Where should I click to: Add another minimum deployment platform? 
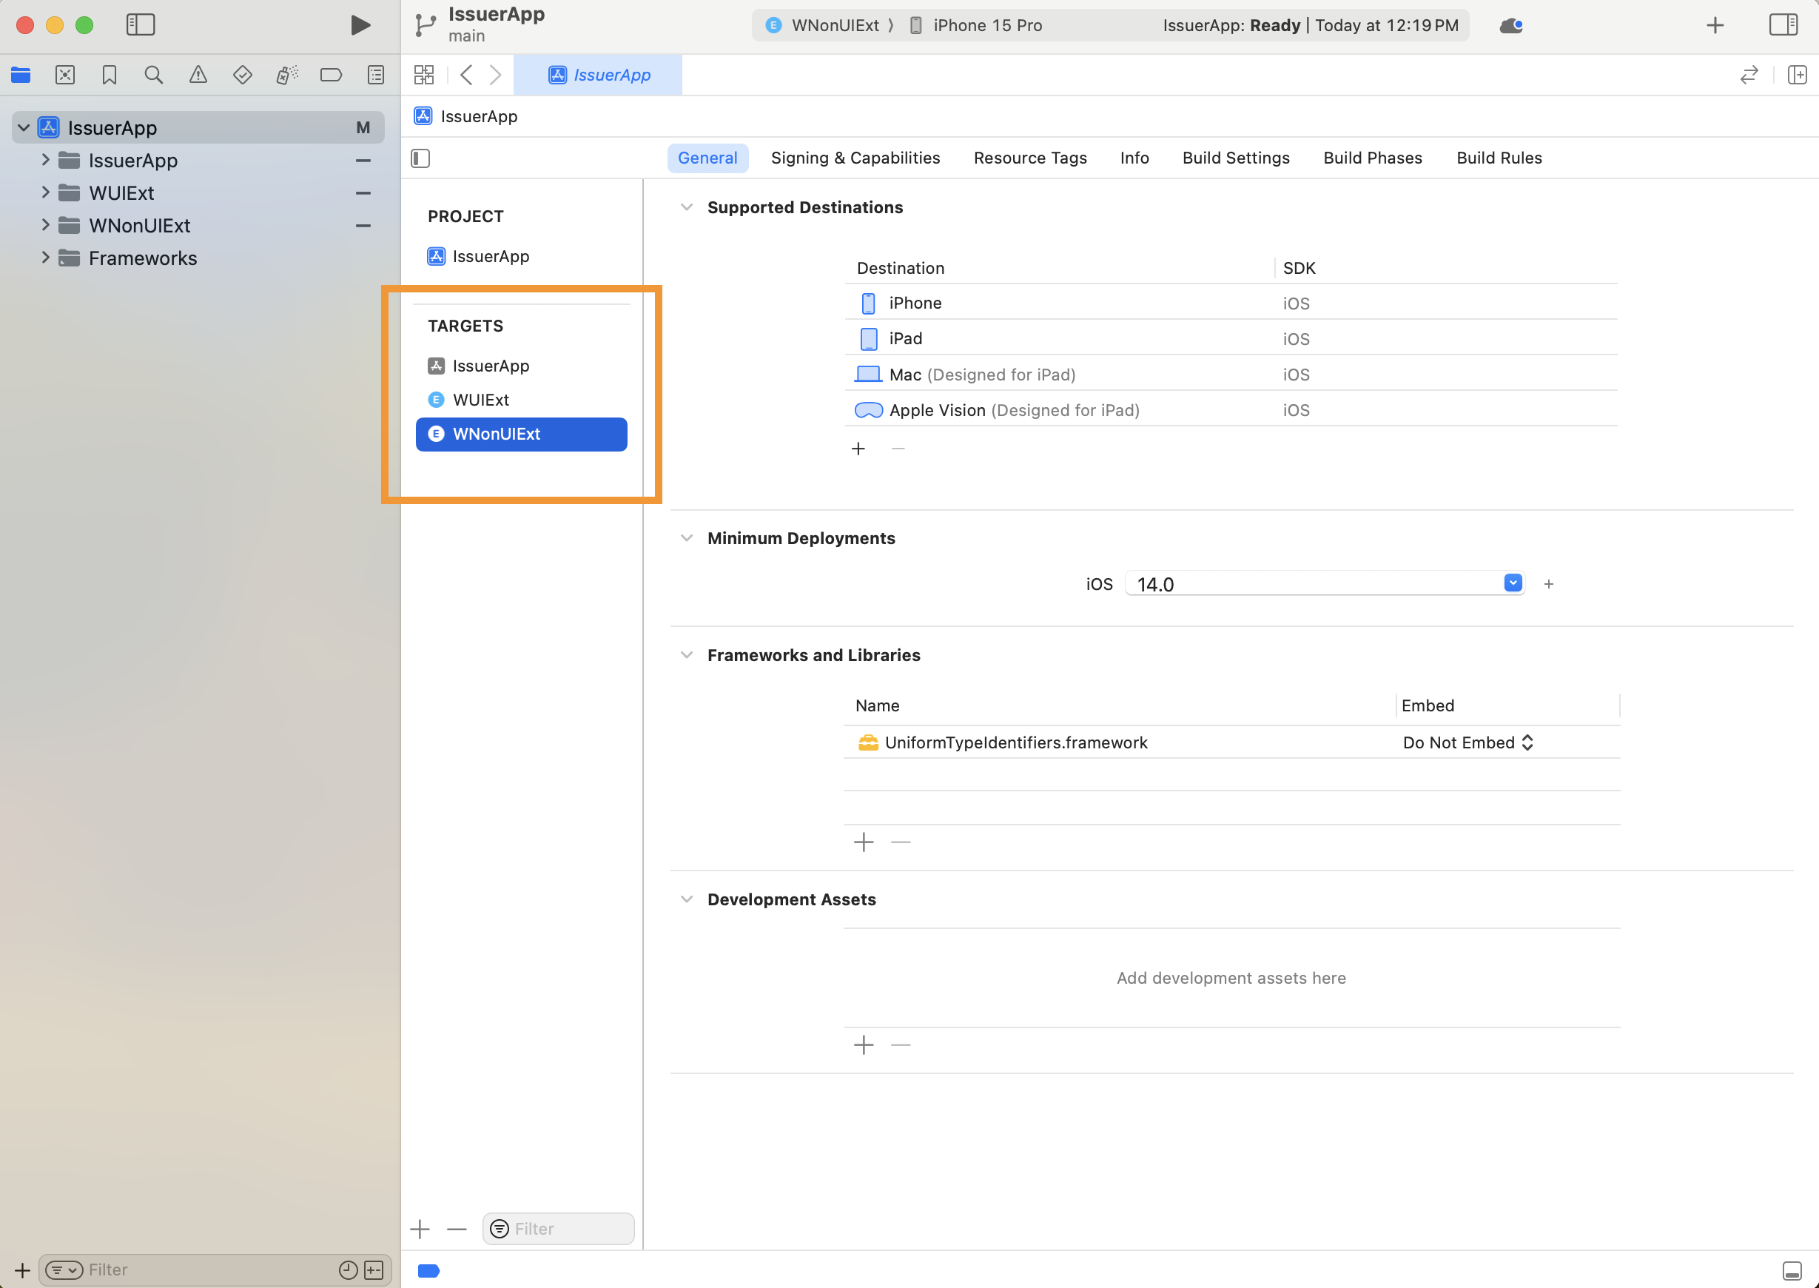pyautogui.click(x=1548, y=584)
